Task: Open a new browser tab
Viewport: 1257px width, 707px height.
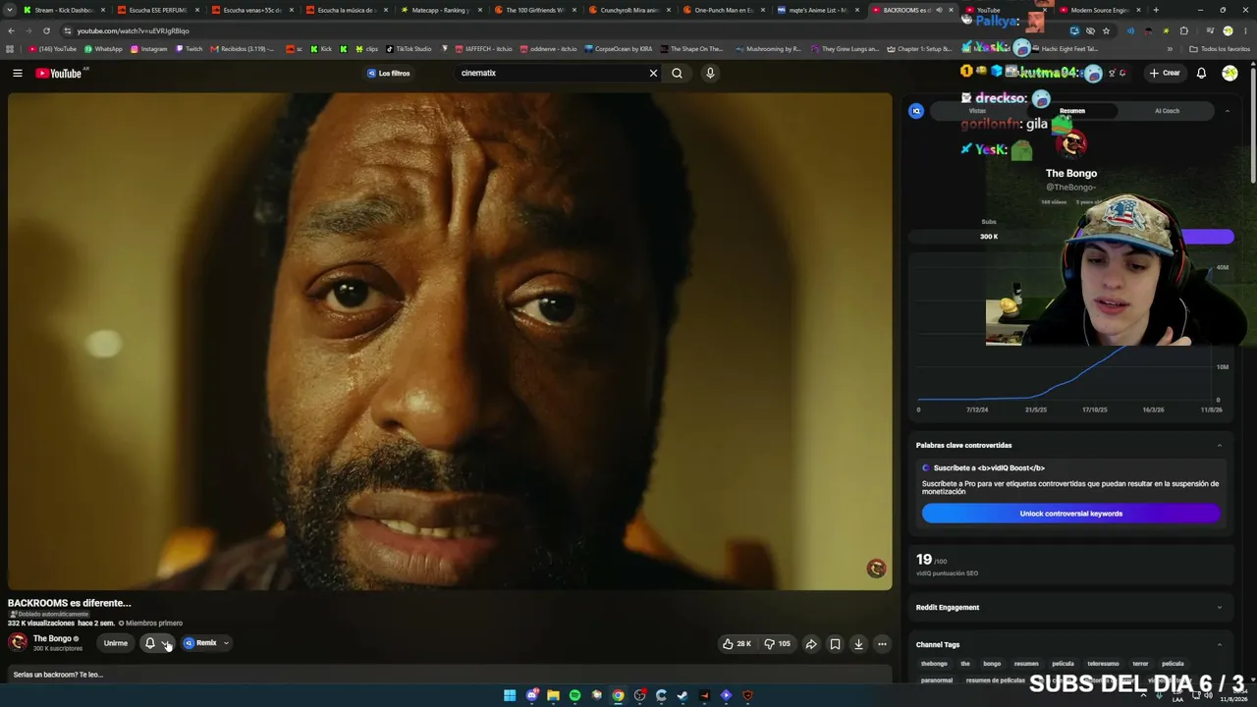Action: pyautogui.click(x=1155, y=10)
